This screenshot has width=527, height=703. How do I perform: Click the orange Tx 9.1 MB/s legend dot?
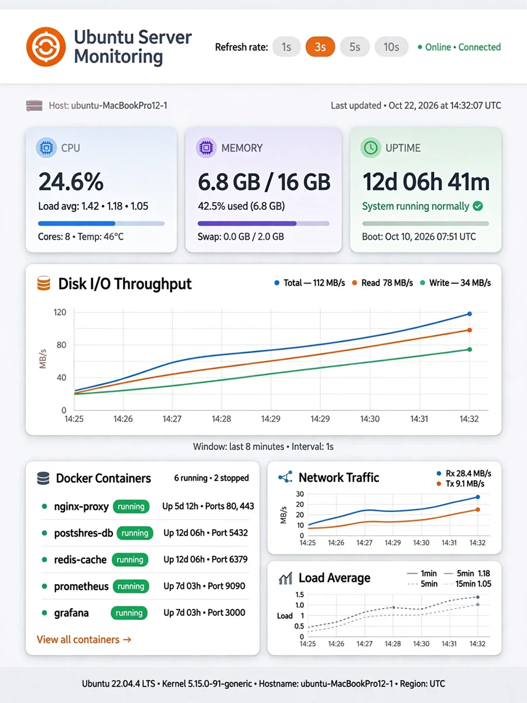point(439,484)
